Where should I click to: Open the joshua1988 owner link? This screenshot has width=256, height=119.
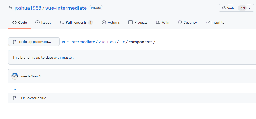tap(28, 8)
